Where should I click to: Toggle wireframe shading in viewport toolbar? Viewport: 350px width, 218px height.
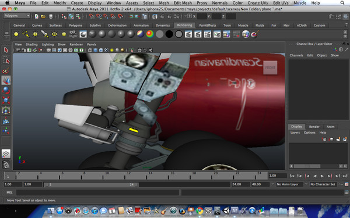click(90, 50)
